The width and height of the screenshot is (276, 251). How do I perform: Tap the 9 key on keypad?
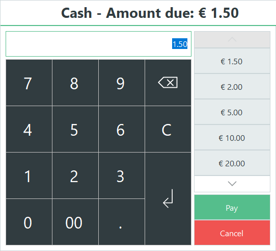(122, 83)
